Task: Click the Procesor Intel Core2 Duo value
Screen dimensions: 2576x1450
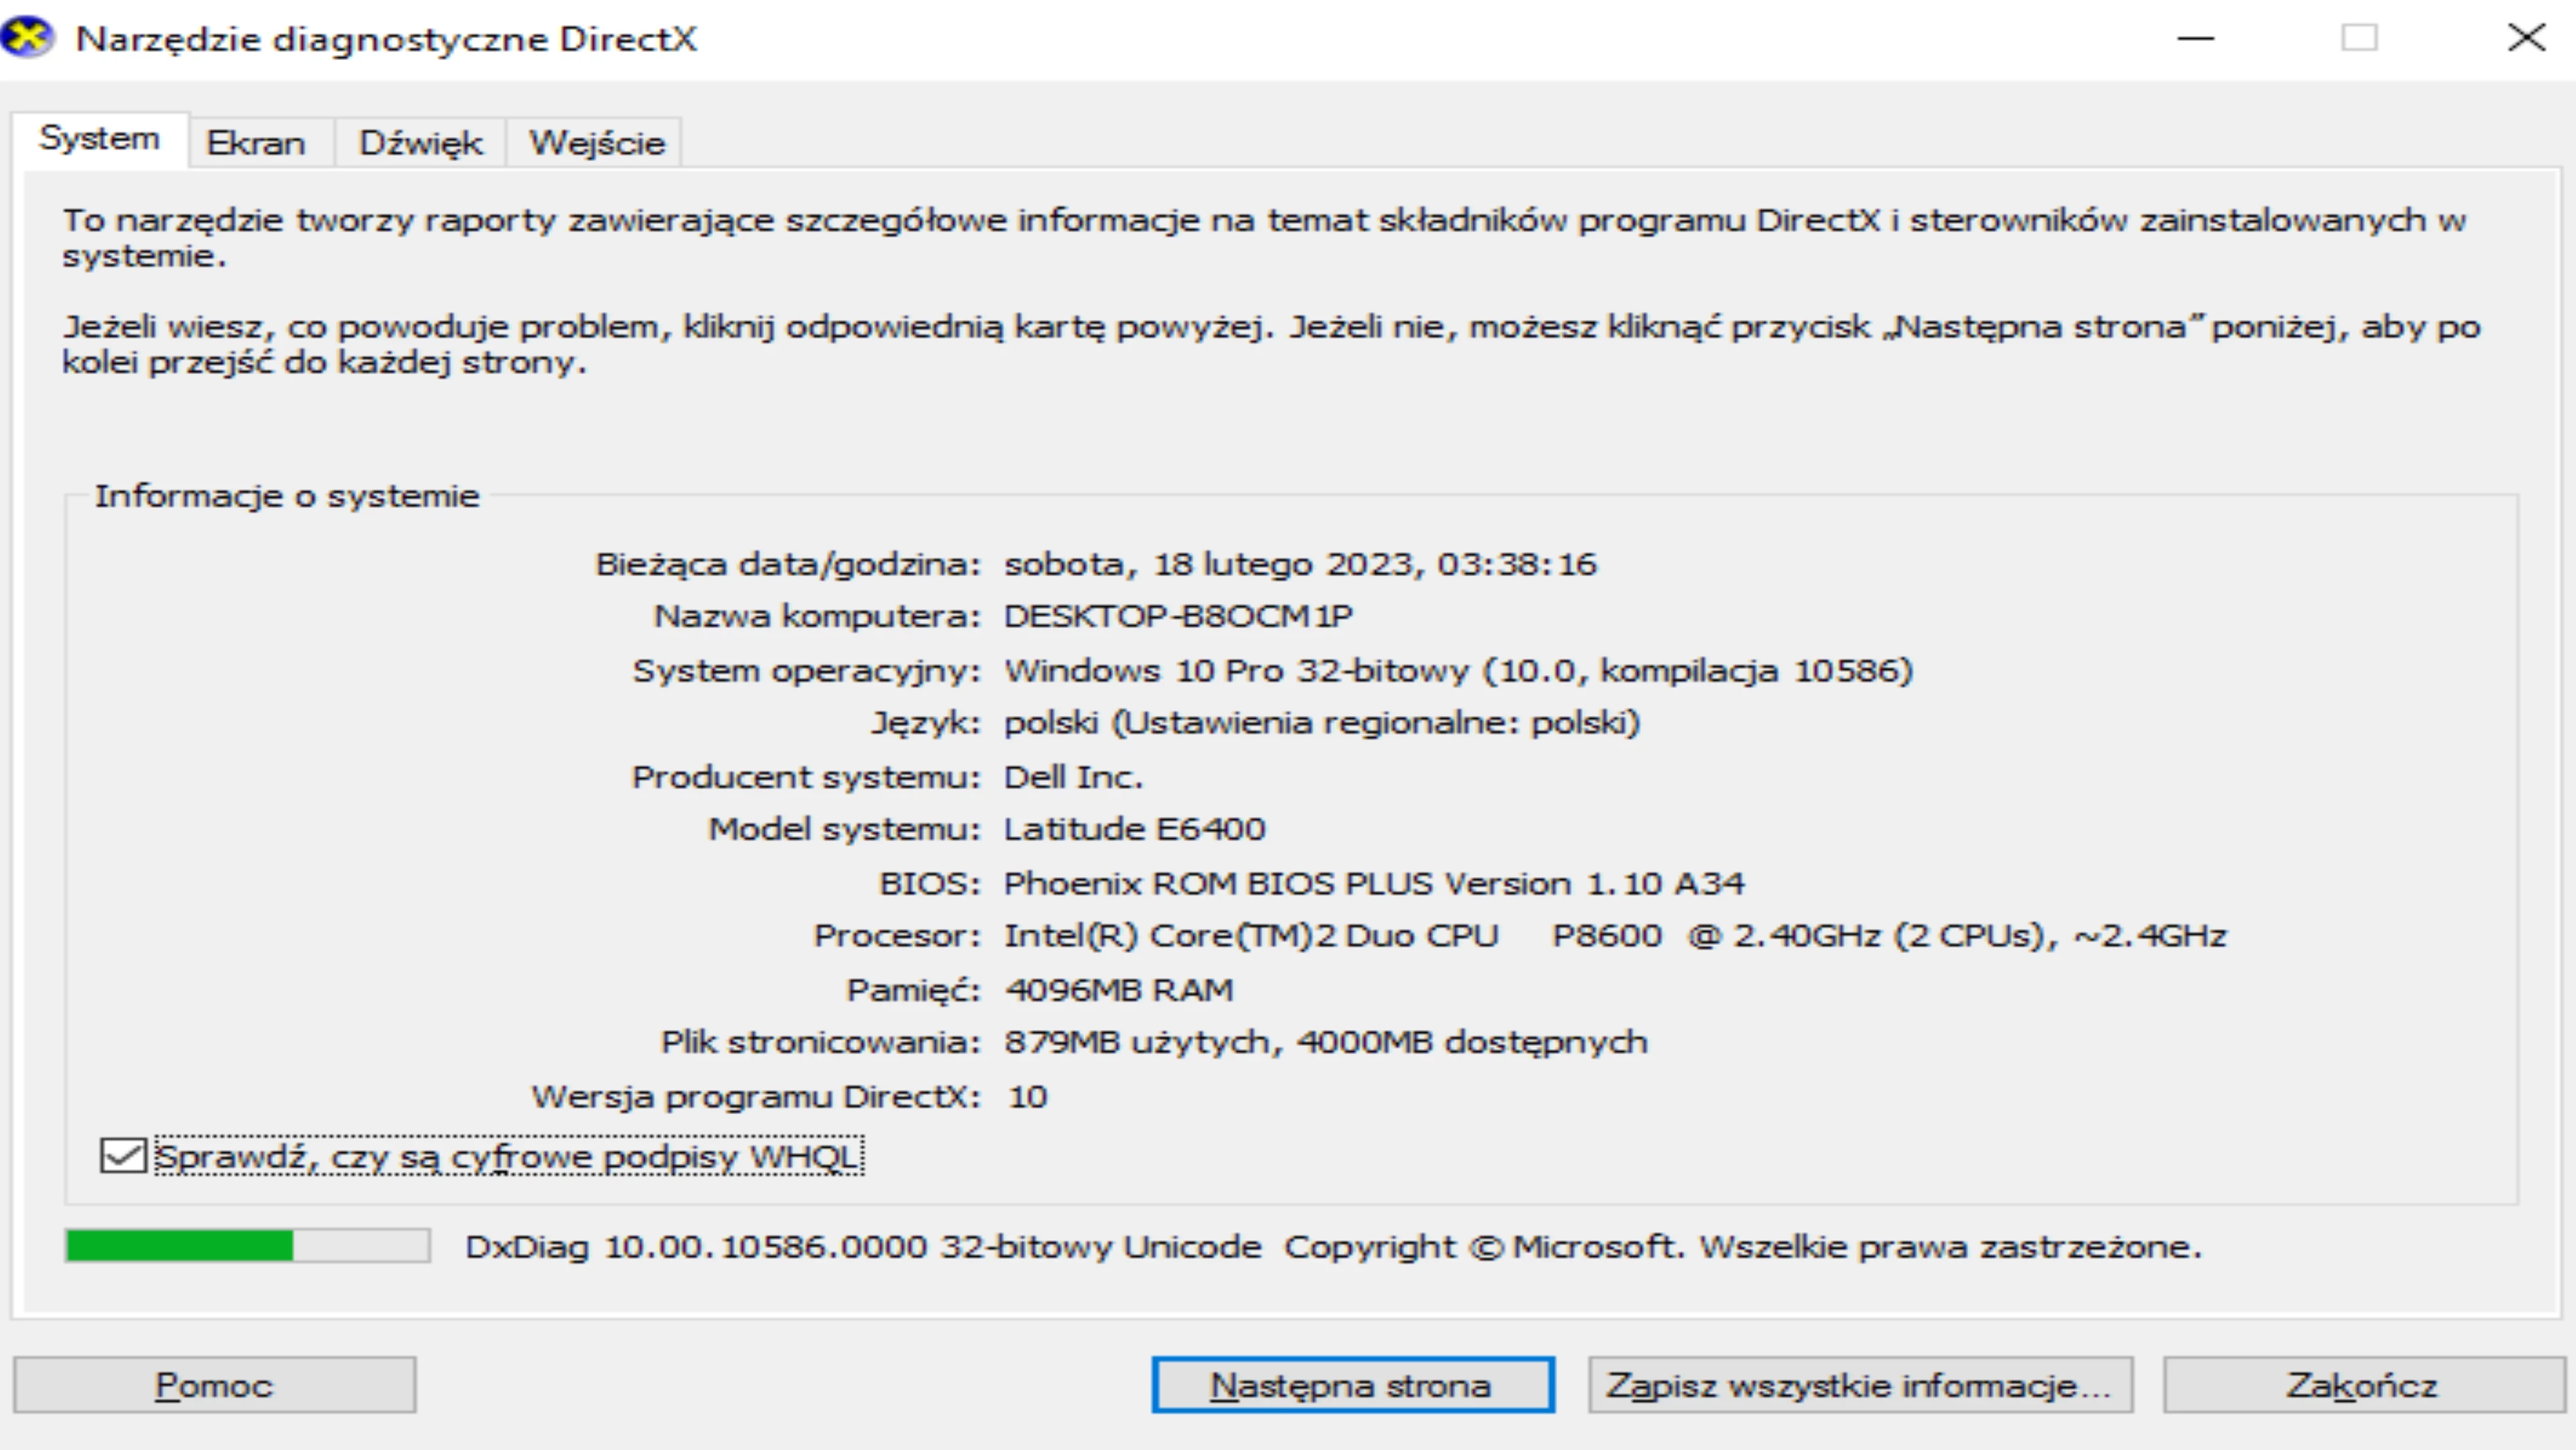Action: tap(1615, 936)
